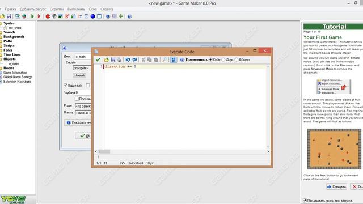The image size is (363, 204).
Task: Create a new sprite with red Pac-Man icon
Action: tap(48, 16)
